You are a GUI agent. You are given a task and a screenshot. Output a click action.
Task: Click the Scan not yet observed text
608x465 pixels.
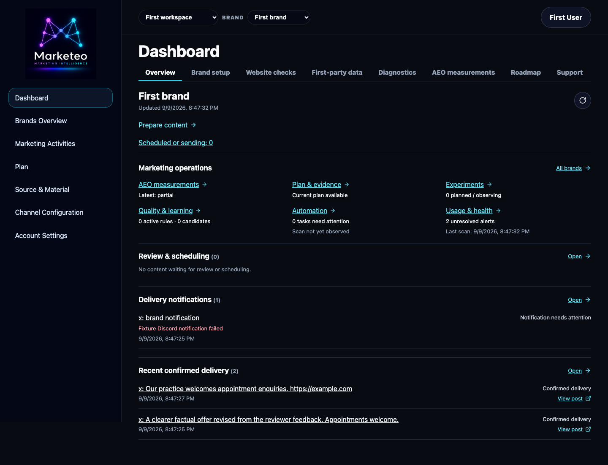(321, 231)
